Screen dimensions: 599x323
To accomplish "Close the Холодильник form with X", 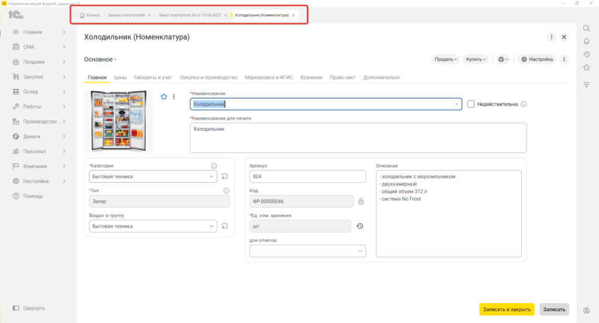I will [x=564, y=37].
